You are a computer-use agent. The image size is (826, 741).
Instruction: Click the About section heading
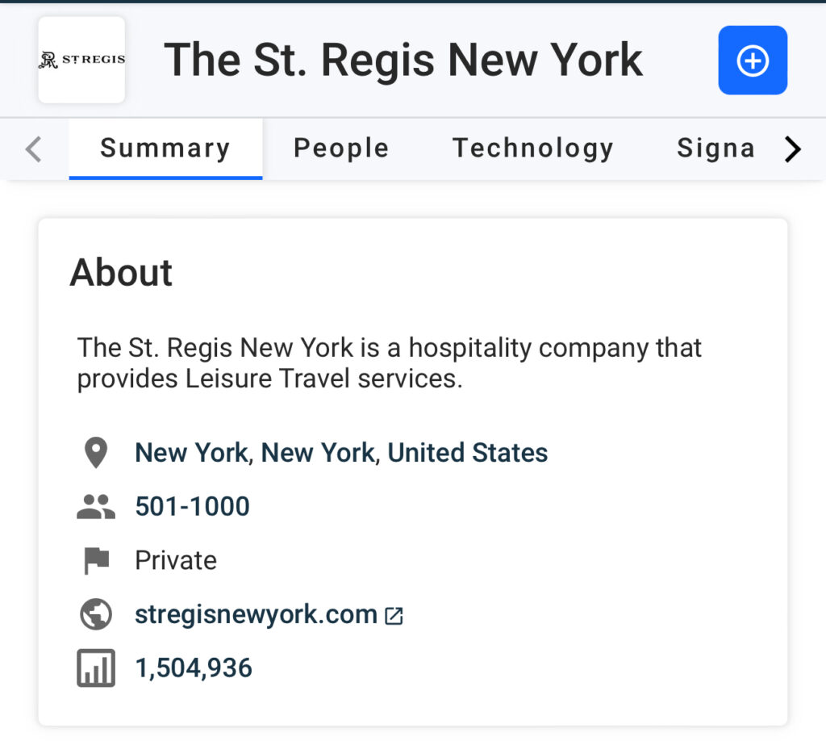coord(121,273)
